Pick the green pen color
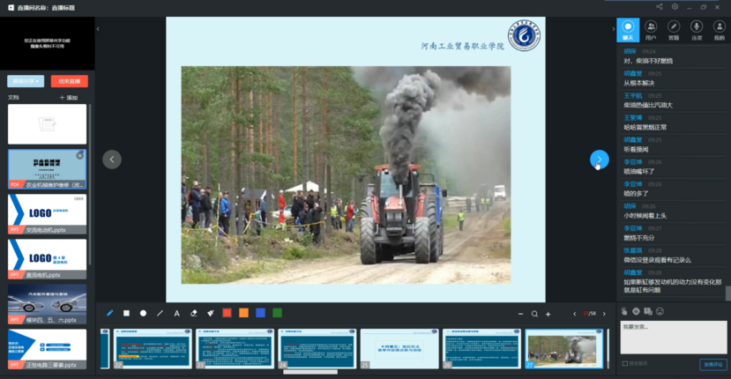The image size is (731, 379). (x=278, y=313)
